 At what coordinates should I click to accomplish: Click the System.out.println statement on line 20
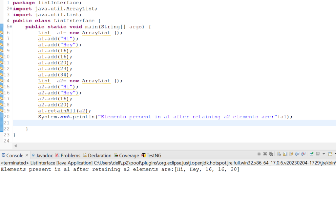click(165, 117)
